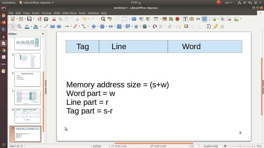Click the Copy icon
Screen dimensions: 264x148
pos(60,19)
